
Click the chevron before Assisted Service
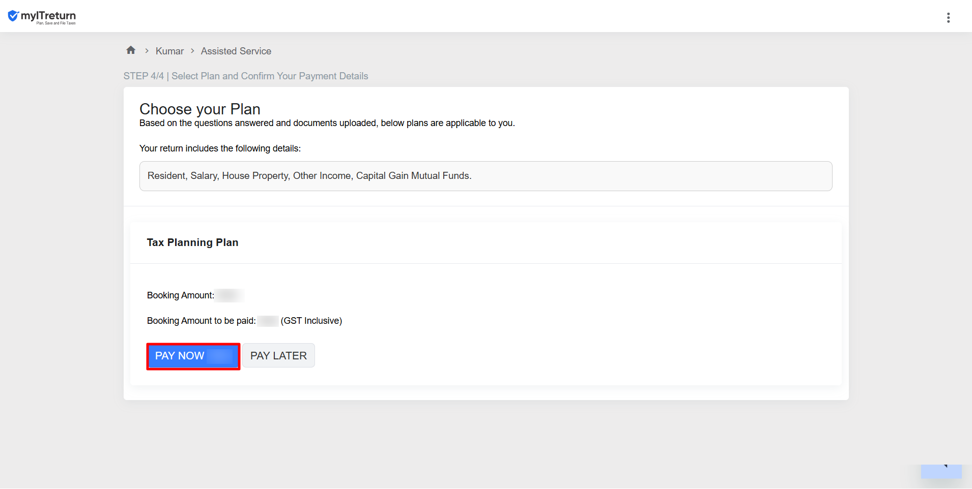coord(192,51)
